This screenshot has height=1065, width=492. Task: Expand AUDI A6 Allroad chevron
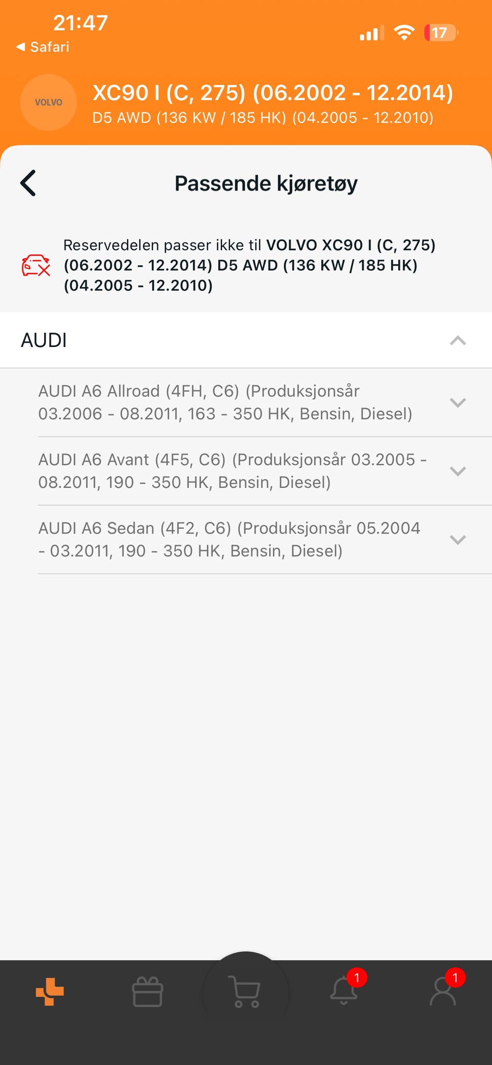[458, 402]
